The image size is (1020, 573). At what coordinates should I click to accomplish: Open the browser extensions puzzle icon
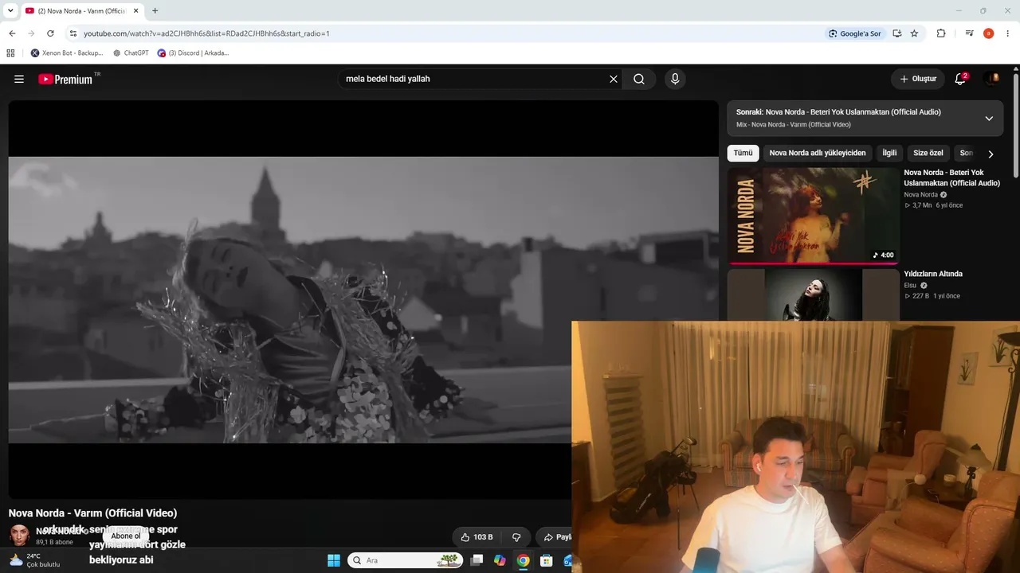click(x=941, y=33)
